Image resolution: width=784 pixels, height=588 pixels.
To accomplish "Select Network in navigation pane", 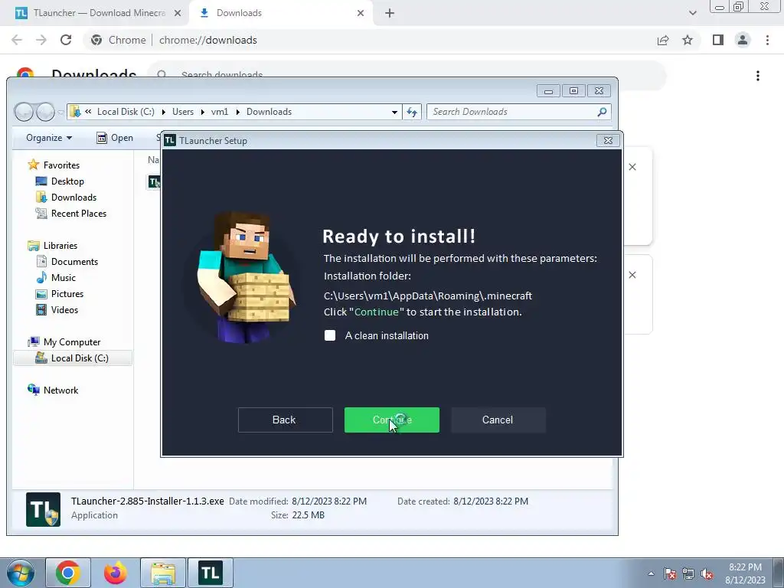I will (60, 390).
